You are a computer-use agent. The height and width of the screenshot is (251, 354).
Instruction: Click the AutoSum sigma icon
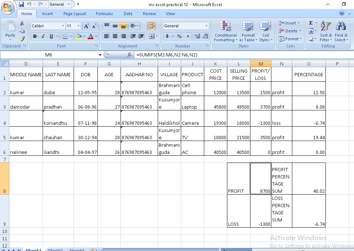pyautogui.click(x=311, y=23)
